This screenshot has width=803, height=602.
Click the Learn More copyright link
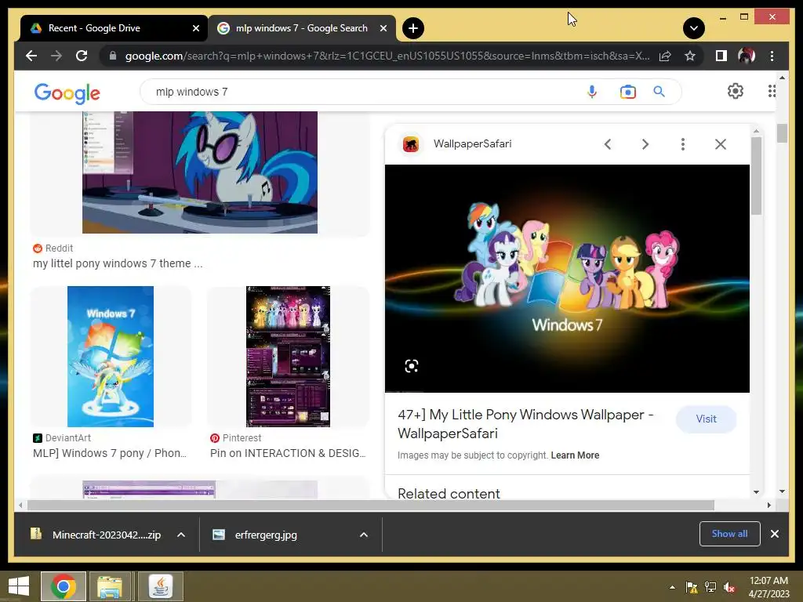click(x=575, y=455)
